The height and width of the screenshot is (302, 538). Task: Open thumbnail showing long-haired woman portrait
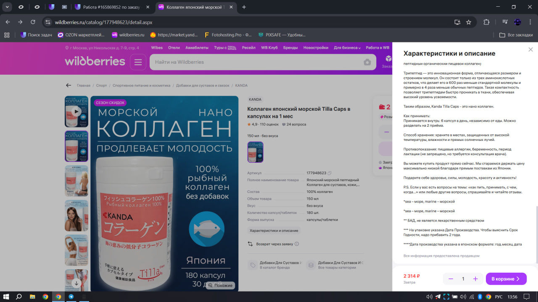(76, 216)
